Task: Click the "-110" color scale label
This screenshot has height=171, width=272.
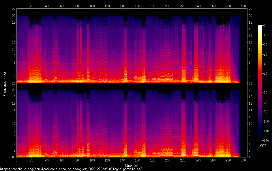Action: 265,131
